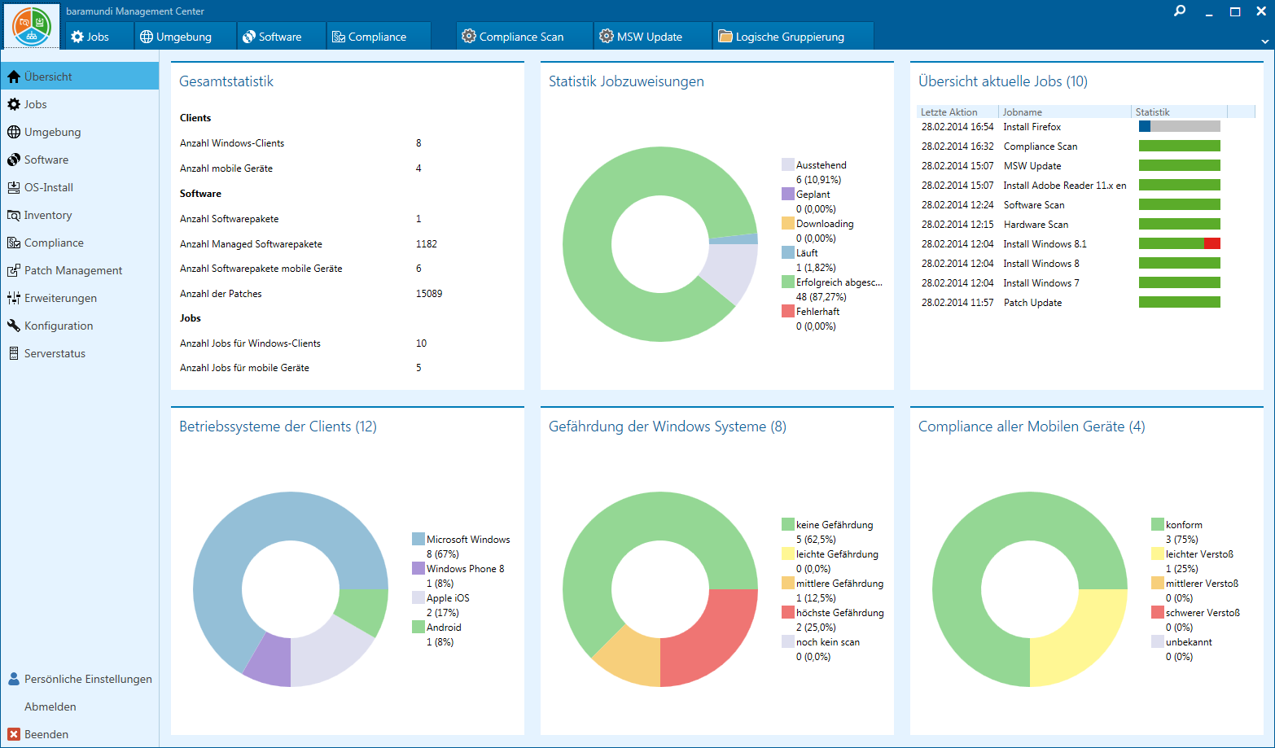Screen dimensions: 1275x748
Task: Click Abmelden to log out
Action: (50, 706)
